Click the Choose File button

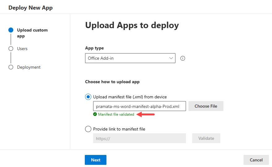tap(206, 106)
